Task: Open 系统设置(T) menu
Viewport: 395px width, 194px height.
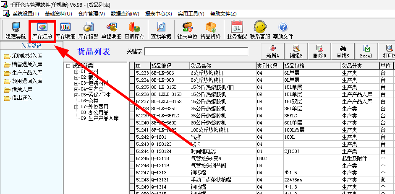Action: (26, 14)
